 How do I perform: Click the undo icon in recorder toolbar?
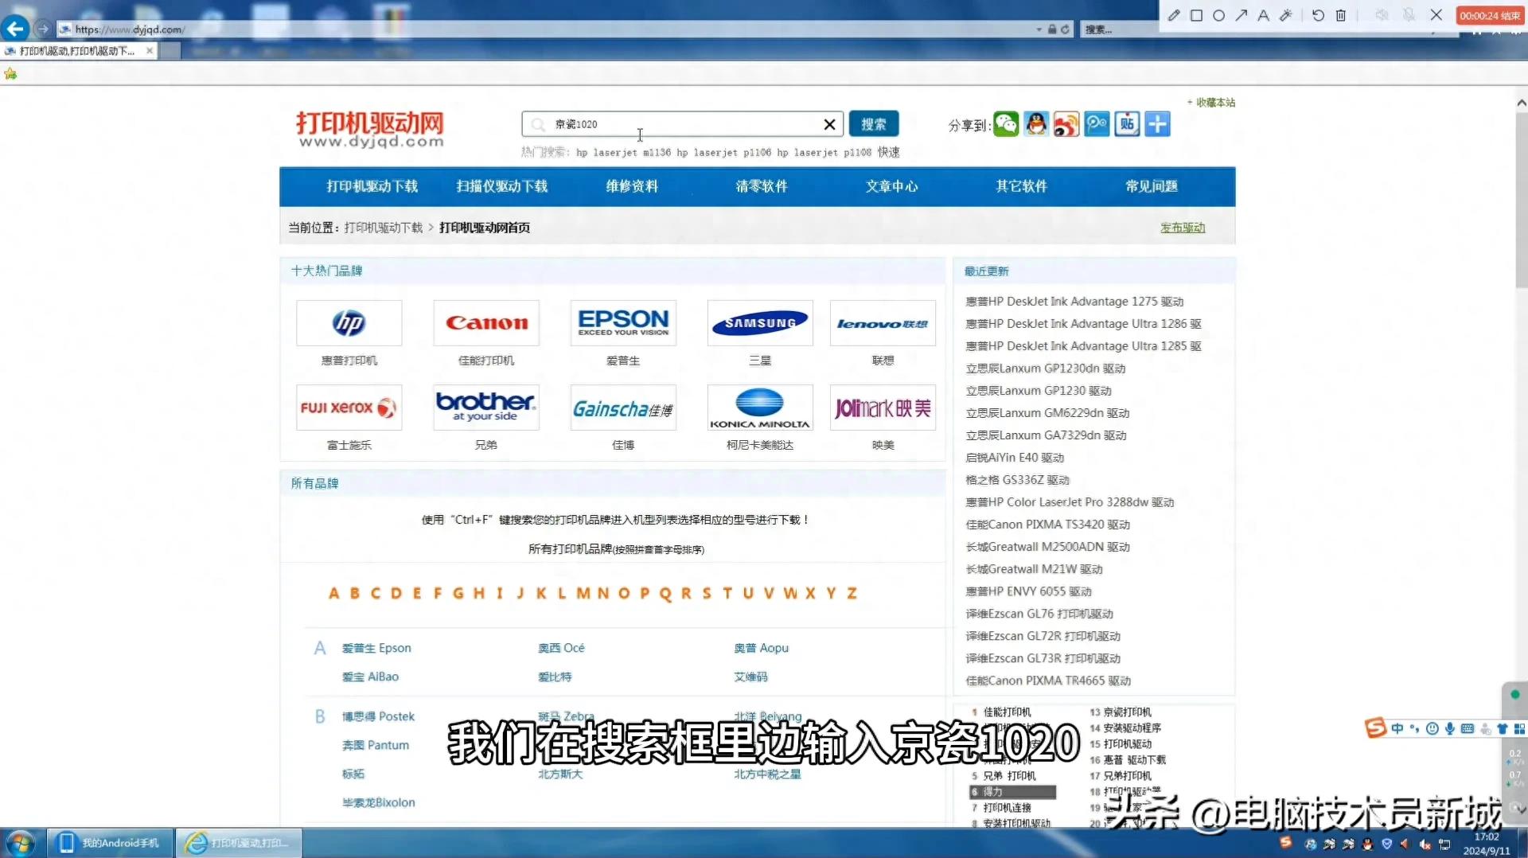(1318, 15)
